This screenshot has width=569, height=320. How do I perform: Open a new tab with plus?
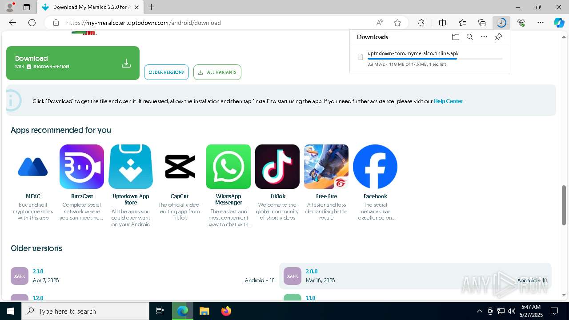[x=152, y=7]
